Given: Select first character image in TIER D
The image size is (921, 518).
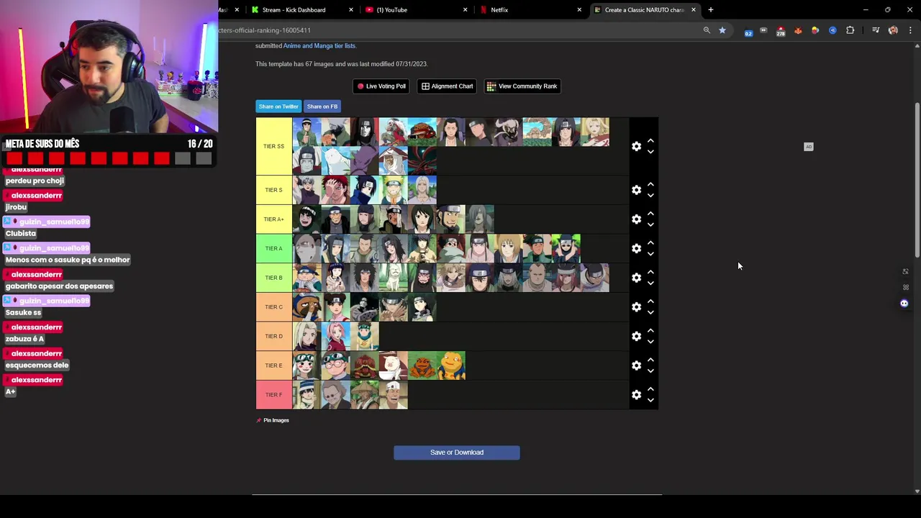Looking at the screenshot, I should (307, 336).
